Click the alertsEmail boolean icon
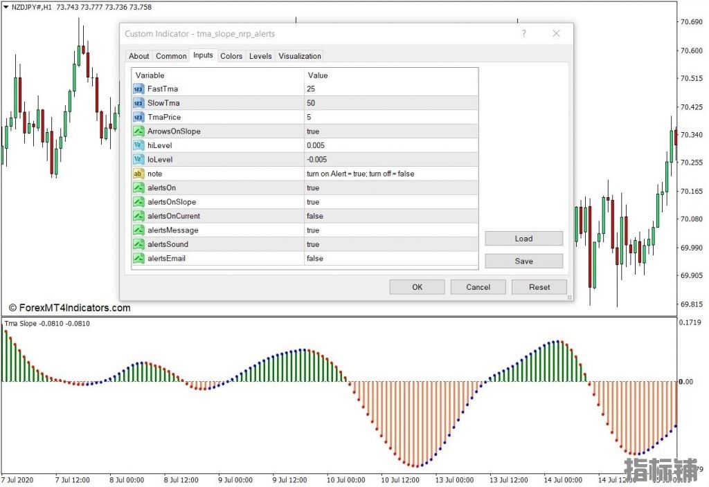The height and width of the screenshot is (487, 709). coord(138,259)
